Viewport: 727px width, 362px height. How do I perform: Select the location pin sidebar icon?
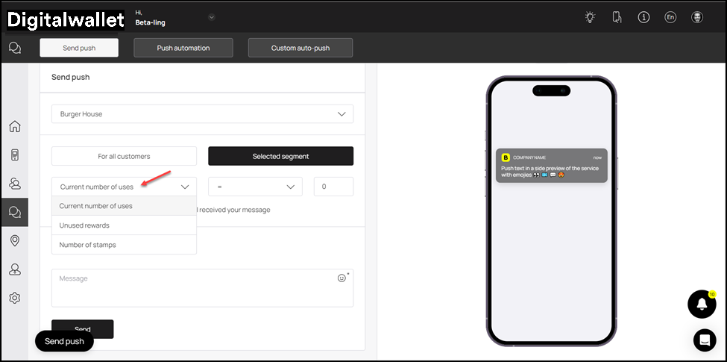(x=14, y=240)
